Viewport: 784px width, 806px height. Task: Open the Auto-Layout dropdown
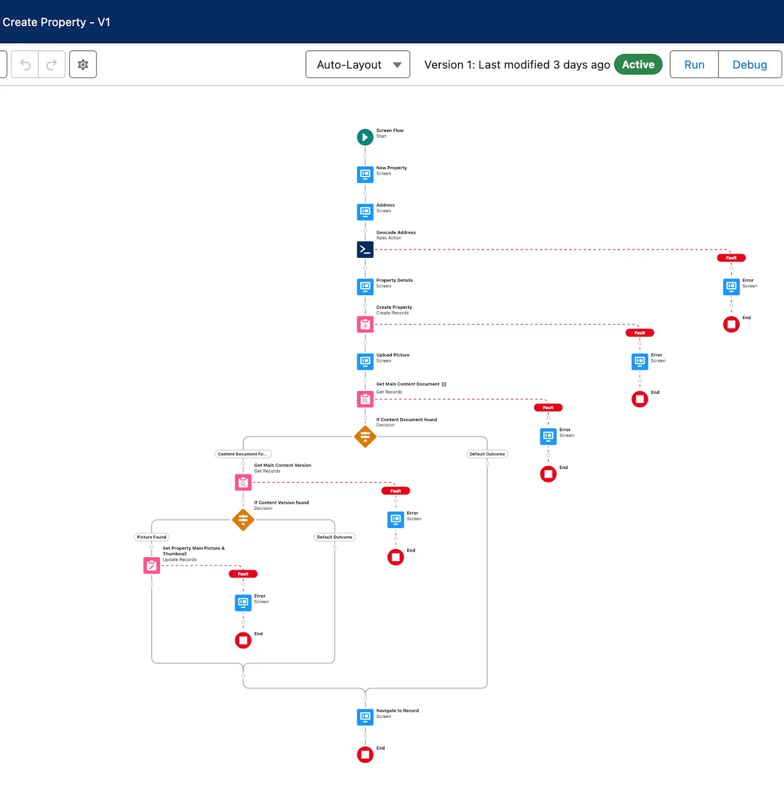(x=357, y=64)
